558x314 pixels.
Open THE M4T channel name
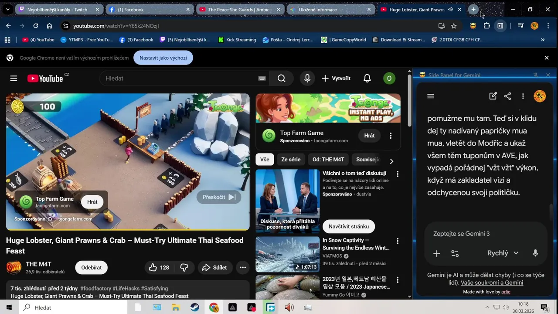(38, 264)
